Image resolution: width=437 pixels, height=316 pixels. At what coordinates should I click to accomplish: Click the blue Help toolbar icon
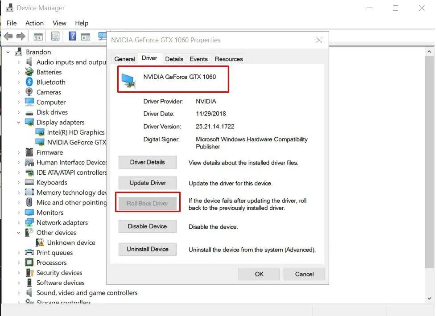(72, 36)
